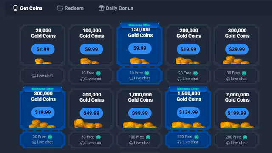Click the $29.99 price button
The height and width of the screenshot is (153, 272).
click(237, 49)
